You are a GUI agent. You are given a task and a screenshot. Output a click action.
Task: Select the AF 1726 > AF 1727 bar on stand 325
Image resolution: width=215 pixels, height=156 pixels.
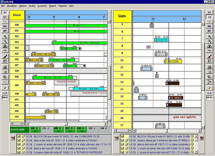tap(43, 54)
